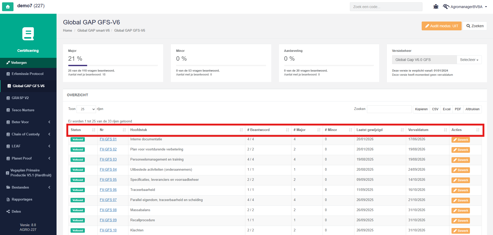The width and height of the screenshot is (493, 235).
Task: Sort table by Acties column
Action: (x=466, y=130)
